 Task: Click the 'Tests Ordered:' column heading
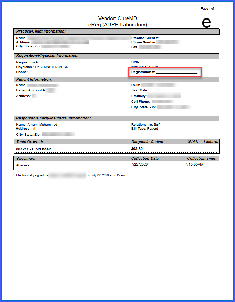click(x=30, y=142)
